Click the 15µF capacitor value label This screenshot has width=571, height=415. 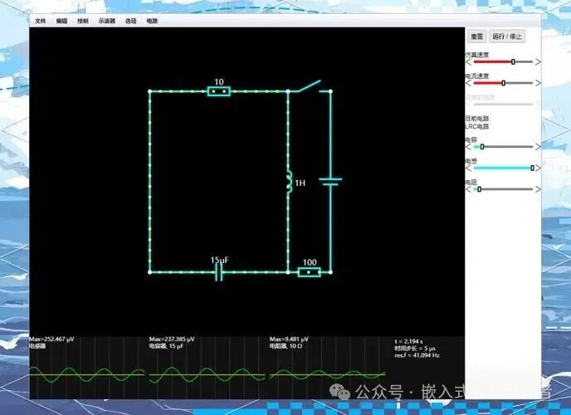coord(220,260)
